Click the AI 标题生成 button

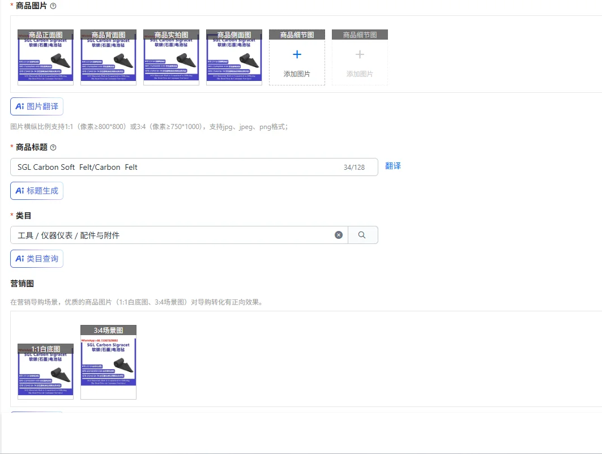tap(37, 191)
